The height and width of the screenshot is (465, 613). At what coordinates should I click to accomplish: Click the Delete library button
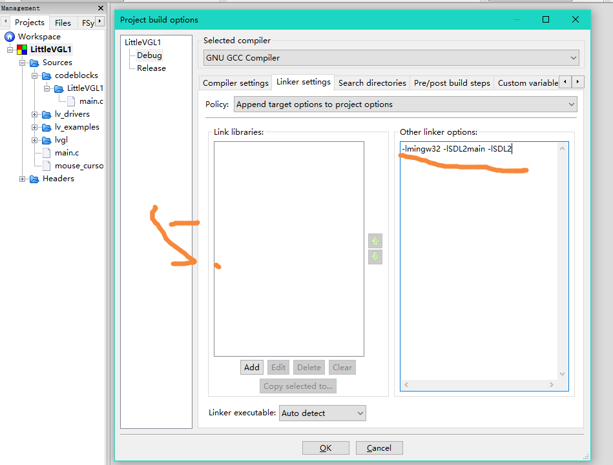pos(309,368)
